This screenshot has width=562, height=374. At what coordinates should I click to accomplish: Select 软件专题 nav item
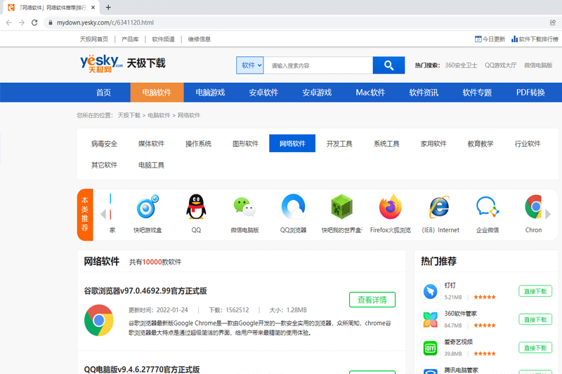(x=477, y=93)
